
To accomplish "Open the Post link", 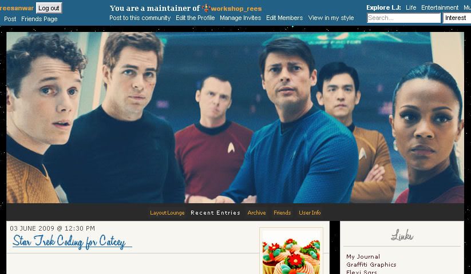I will (10, 19).
